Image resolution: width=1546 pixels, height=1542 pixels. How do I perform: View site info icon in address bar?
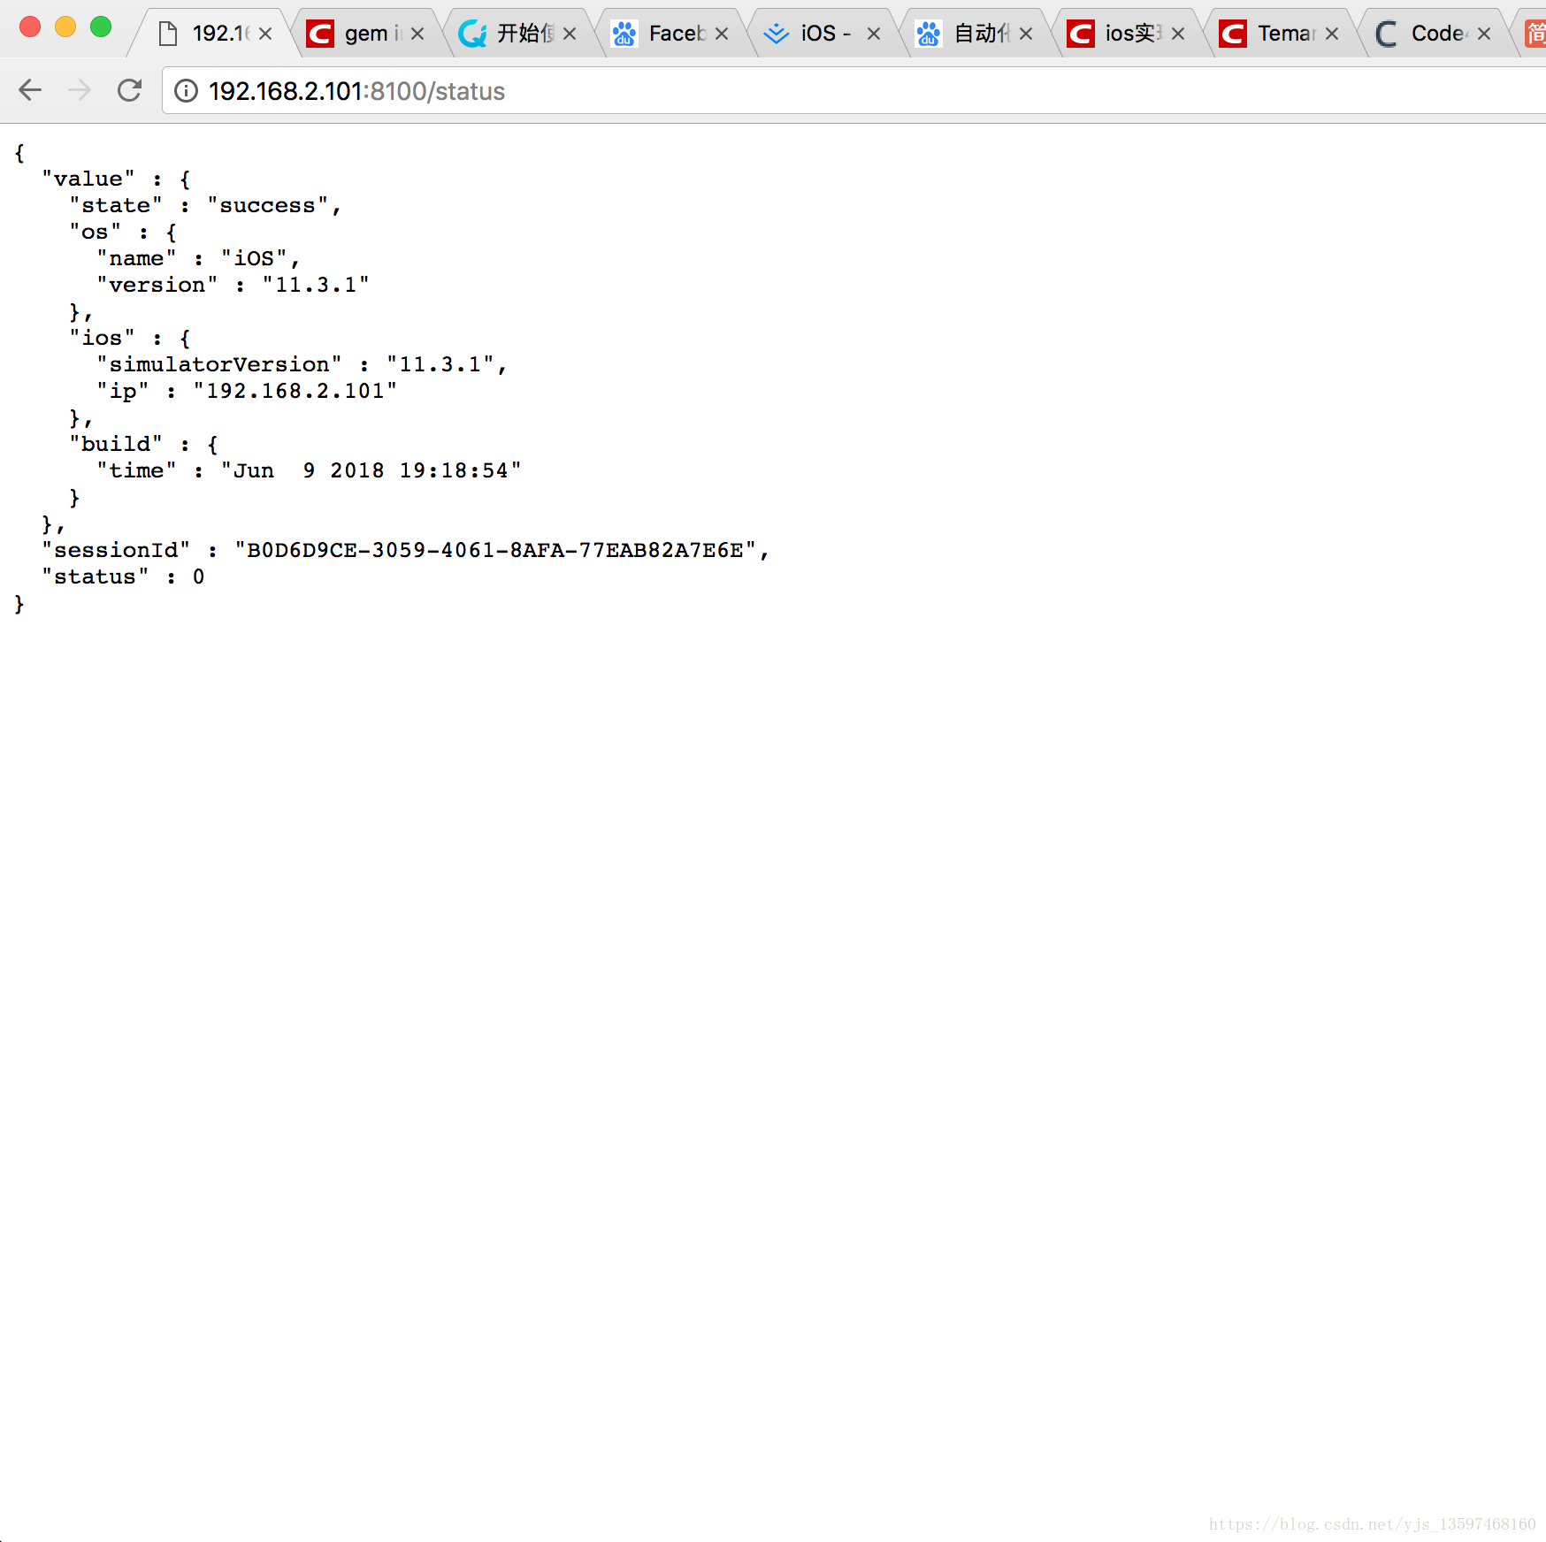pyautogui.click(x=186, y=91)
